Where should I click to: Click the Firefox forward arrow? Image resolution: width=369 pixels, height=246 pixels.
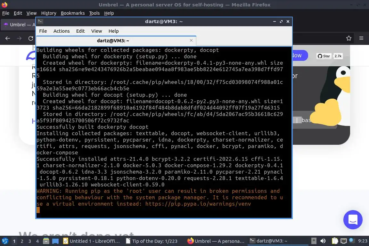point(19,38)
